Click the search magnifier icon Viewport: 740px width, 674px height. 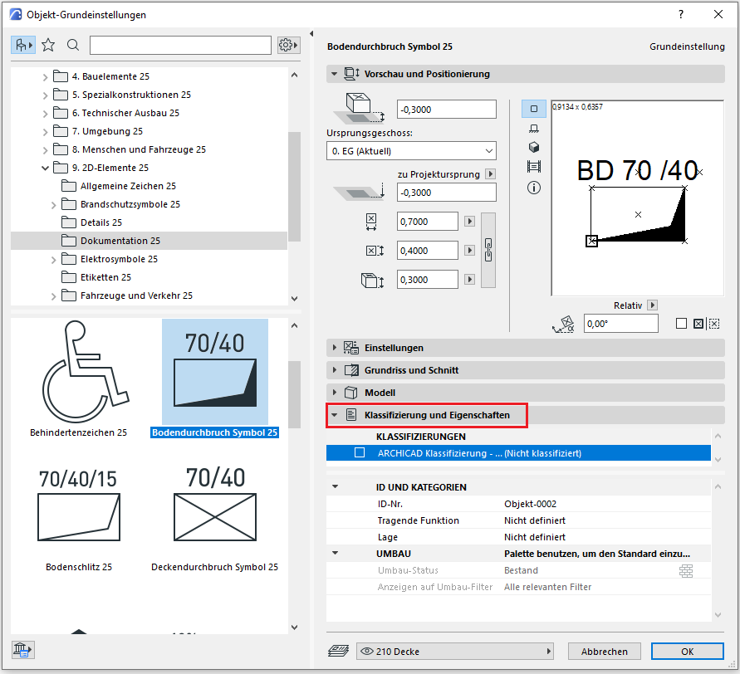tap(73, 45)
